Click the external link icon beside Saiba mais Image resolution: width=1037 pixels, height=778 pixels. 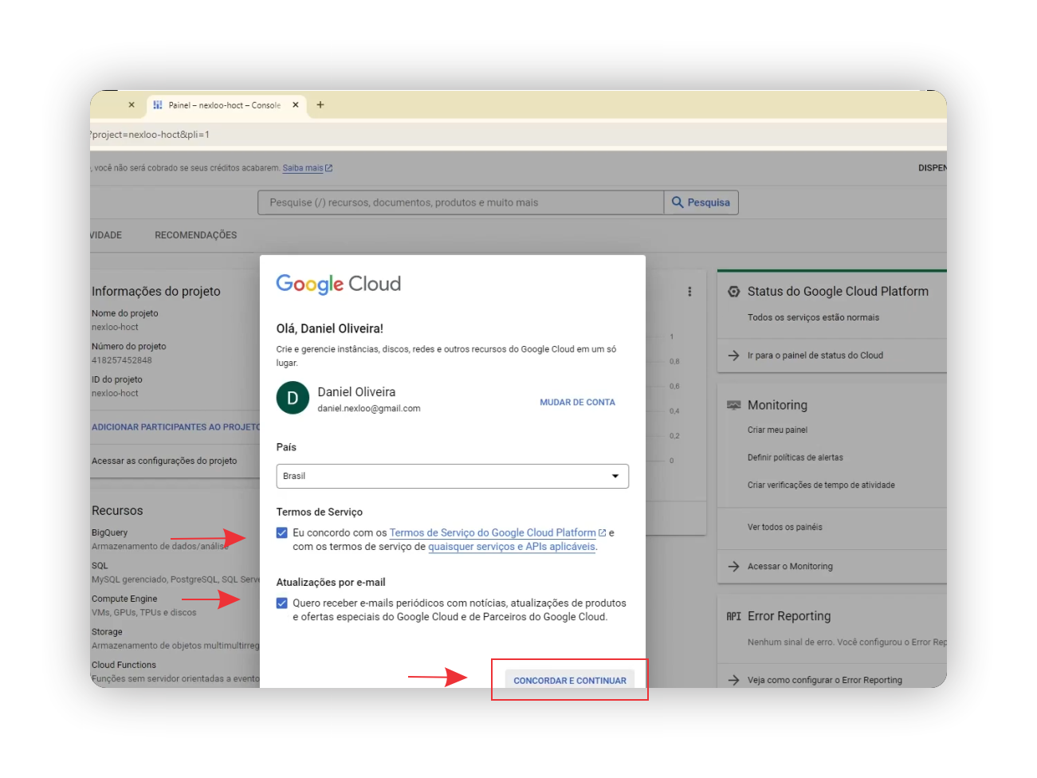point(329,168)
